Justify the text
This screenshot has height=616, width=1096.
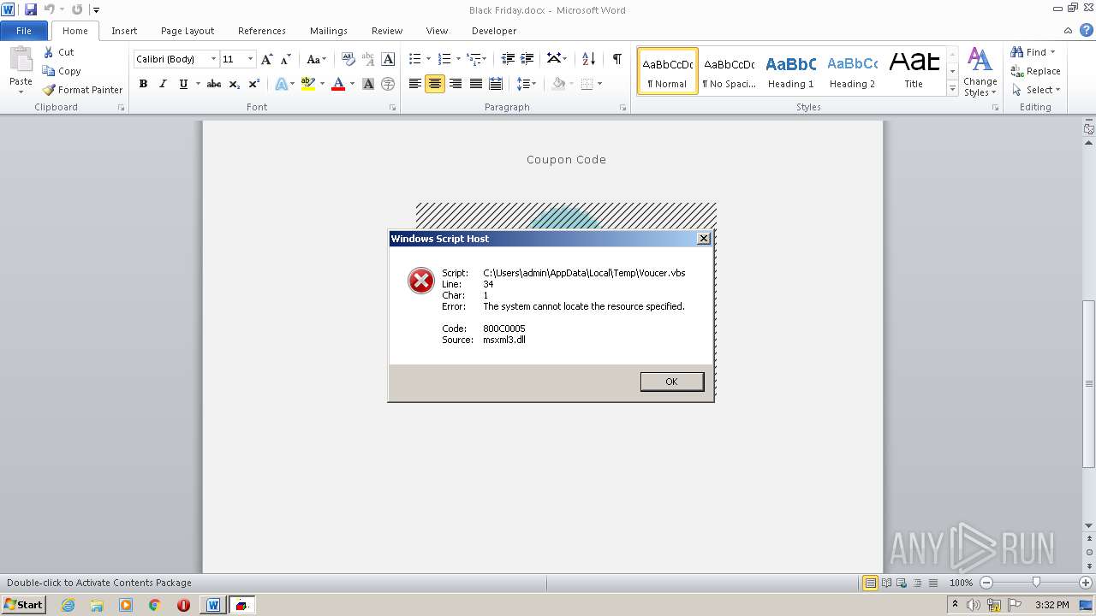[475, 84]
